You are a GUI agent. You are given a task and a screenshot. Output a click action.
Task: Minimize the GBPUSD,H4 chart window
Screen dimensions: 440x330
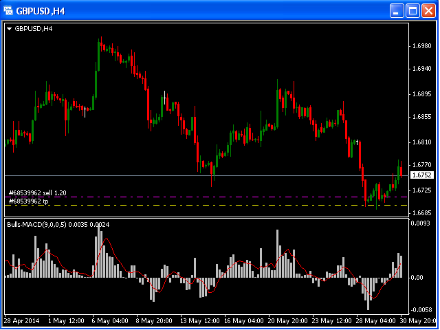click(x=397, y=11)
